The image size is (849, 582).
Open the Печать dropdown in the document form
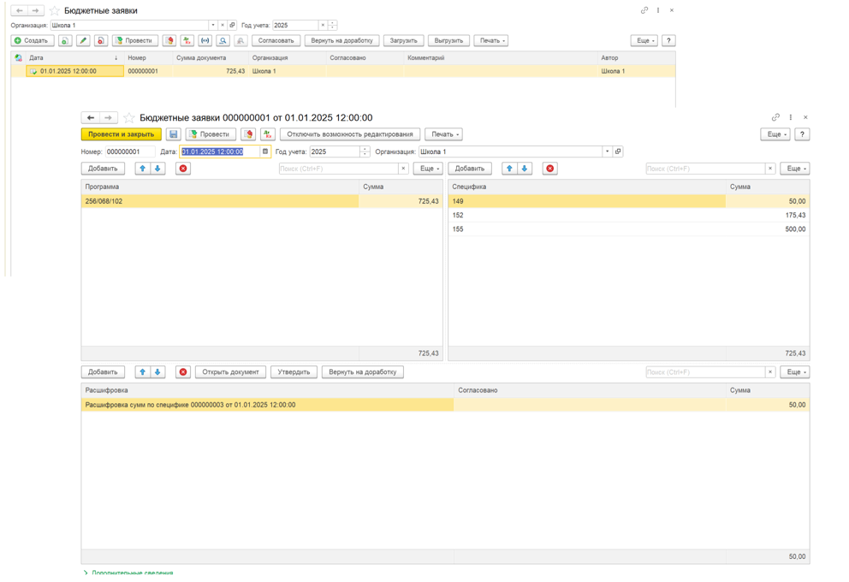(445, 134)
